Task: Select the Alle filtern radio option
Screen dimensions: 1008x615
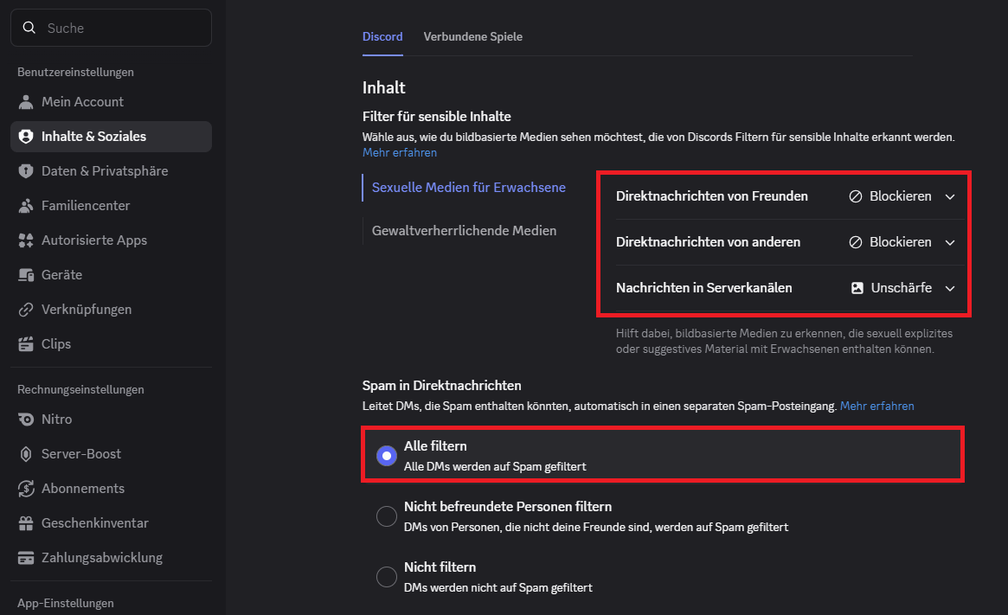Action: [387, 455]
